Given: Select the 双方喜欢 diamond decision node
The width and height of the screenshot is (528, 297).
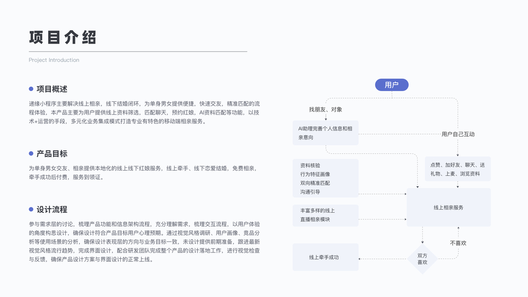Looking at the screenshot, I should 422,259.
